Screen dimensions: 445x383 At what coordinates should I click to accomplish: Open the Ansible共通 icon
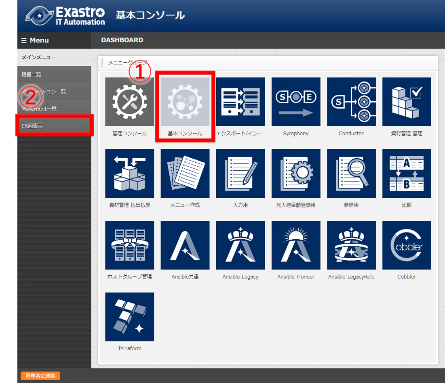click(185, 245)
